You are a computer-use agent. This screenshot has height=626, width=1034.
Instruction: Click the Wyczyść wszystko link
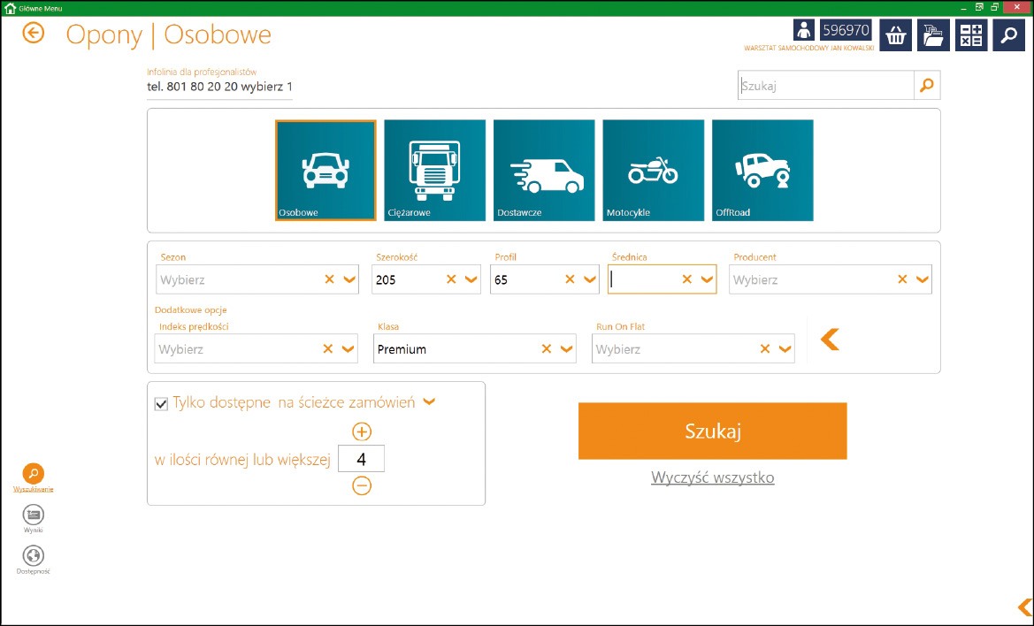(712, 477)
